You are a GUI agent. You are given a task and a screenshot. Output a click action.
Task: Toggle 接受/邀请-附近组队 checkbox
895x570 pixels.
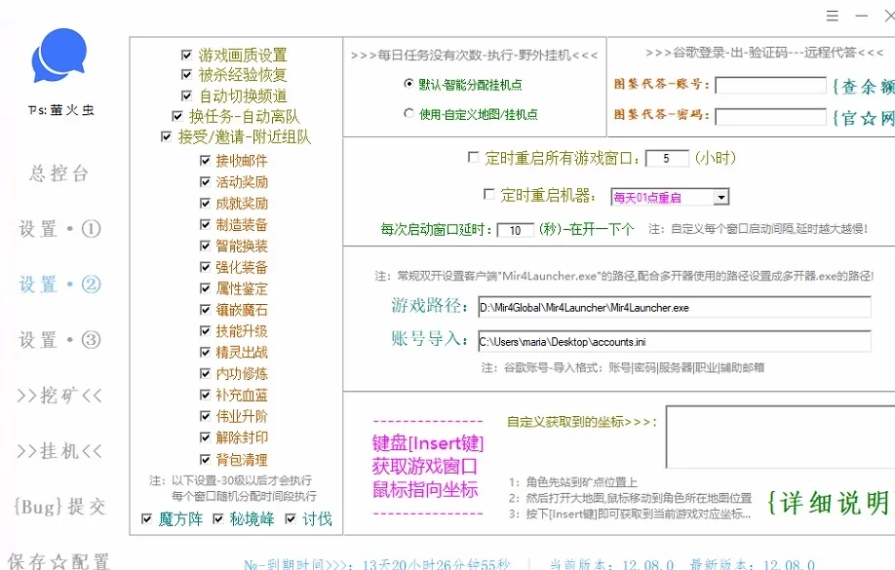(166, 136)
